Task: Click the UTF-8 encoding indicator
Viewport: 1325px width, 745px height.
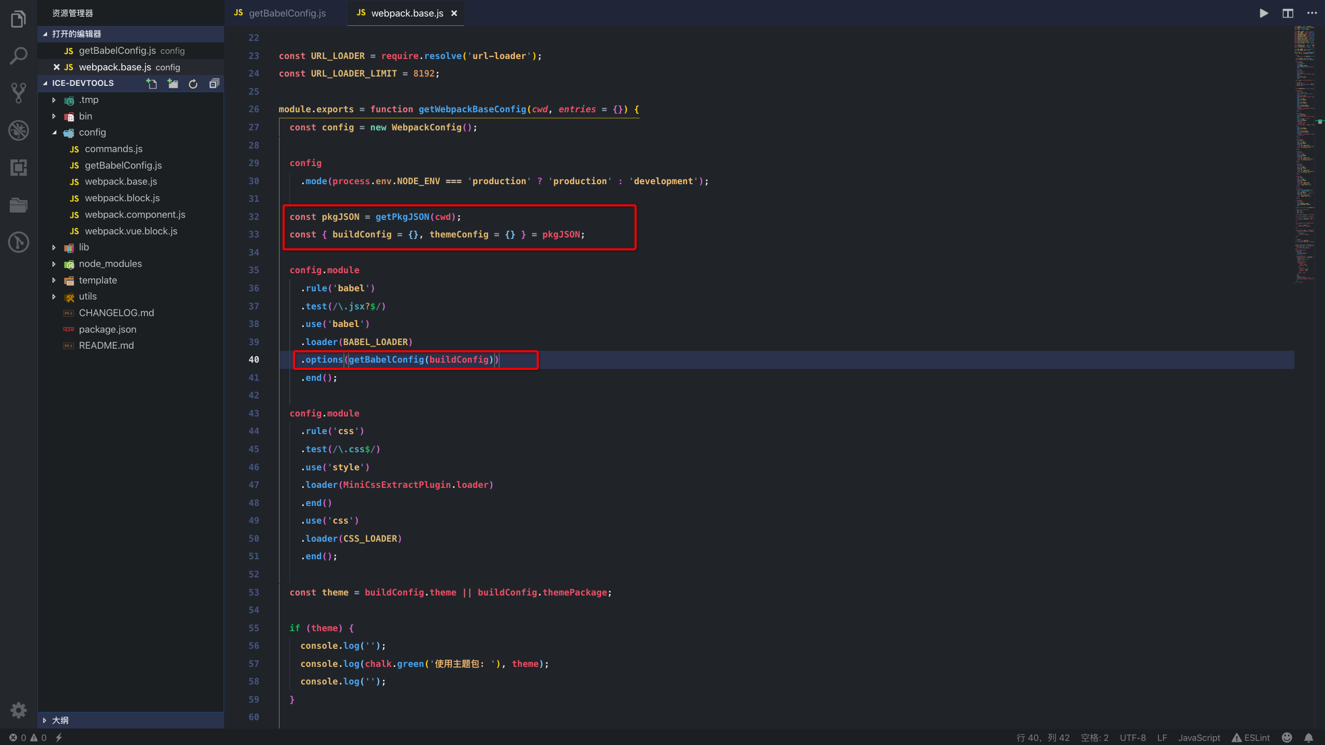Action: pyautogui.click(x=1132, y=737)
